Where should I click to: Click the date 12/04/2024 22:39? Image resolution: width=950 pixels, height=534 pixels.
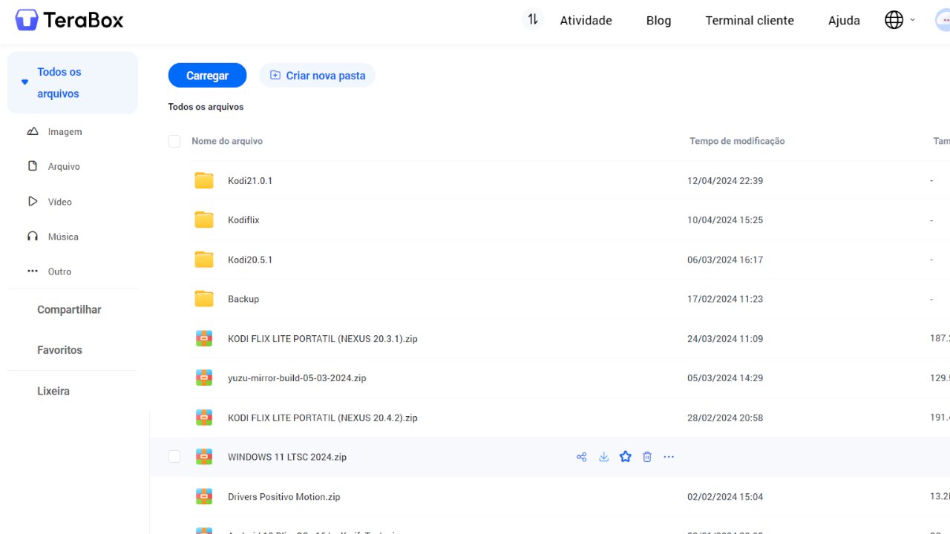[725, 180]
